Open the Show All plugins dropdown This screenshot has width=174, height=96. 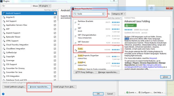pyautogui.click(x=45, y=6)
